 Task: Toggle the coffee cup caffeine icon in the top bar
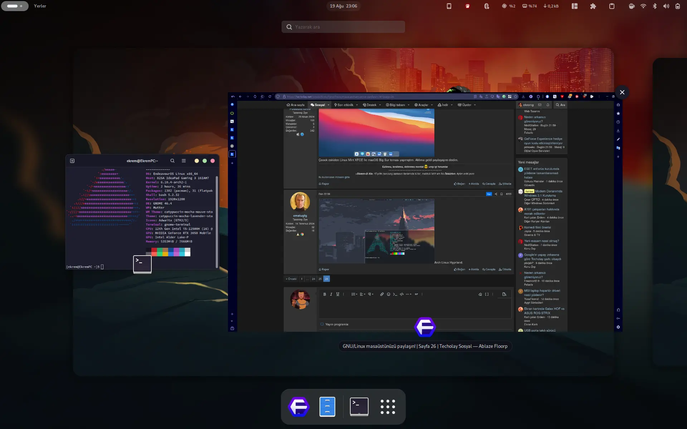pos(632,6)
